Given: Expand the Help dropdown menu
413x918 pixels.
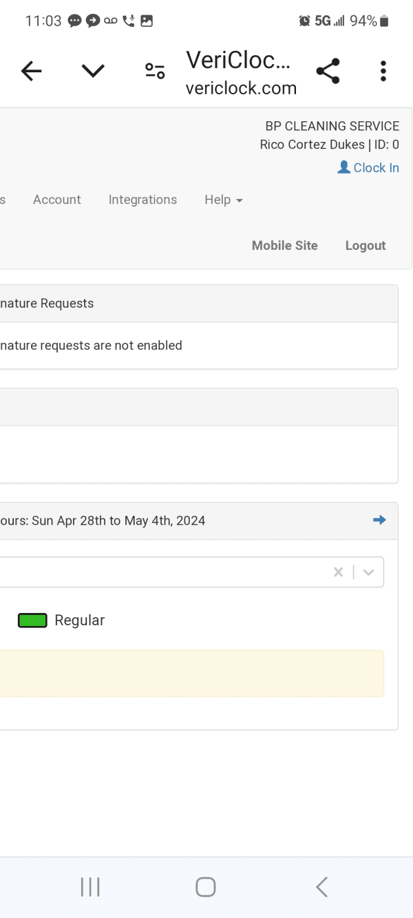Looking at the screenshot, I should point(224,200).
